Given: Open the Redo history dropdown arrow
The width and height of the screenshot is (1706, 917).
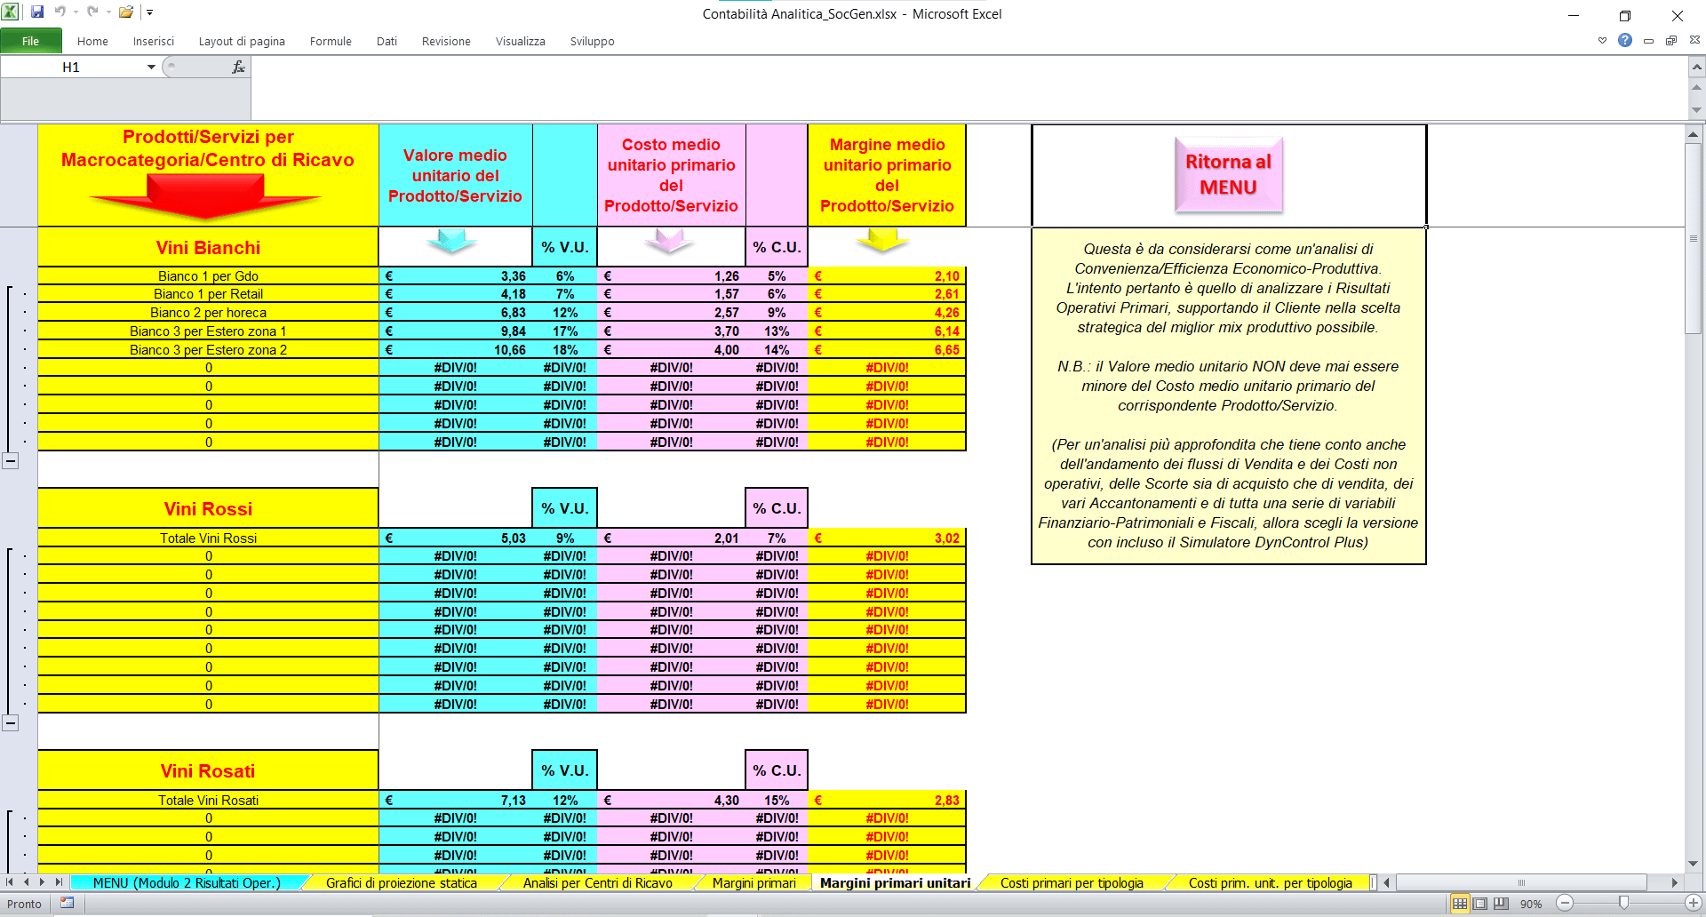Looking at the screenshot, I should click(108, 12).
